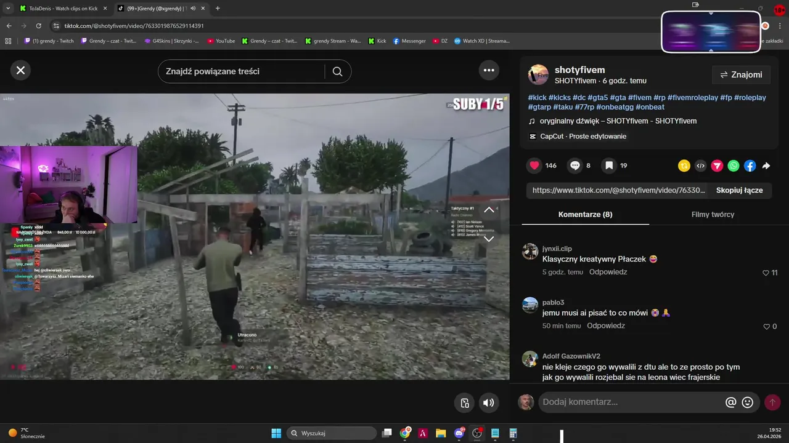Open the shotyfivem profile avatar
Image resolution: width=789 pixels, height=443 pixels.
tap(538, 74)
